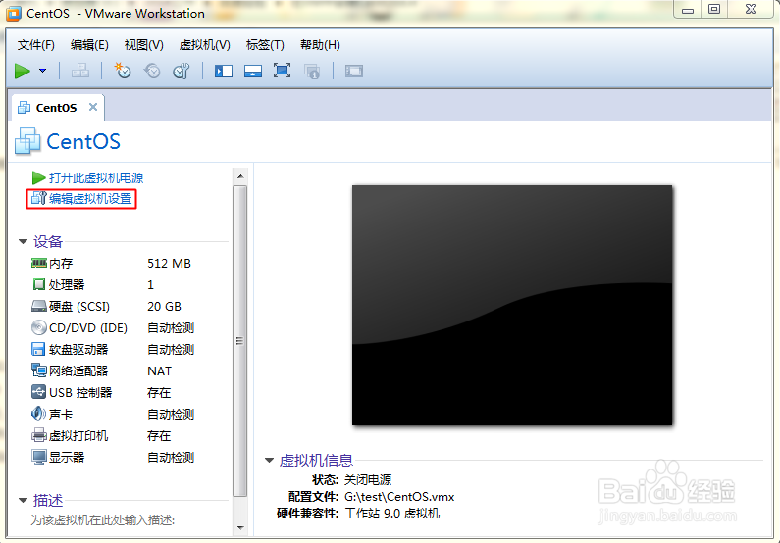Click the 网络适配器 network icon
The width and height of the screenshot is (780, 543).
[39, 370]
